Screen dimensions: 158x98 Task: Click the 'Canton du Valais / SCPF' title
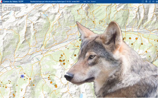pyautogui.click(x=13, y=2)
